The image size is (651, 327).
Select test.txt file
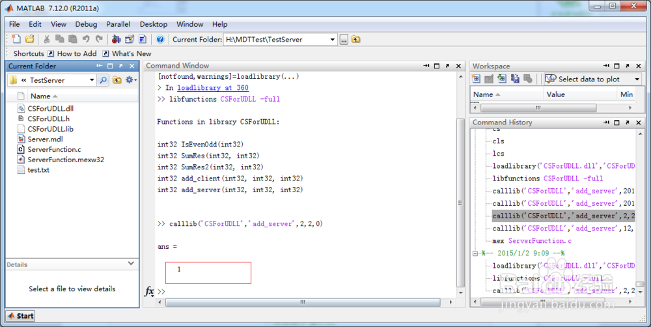pyautogui.click(x=34, y=169)
